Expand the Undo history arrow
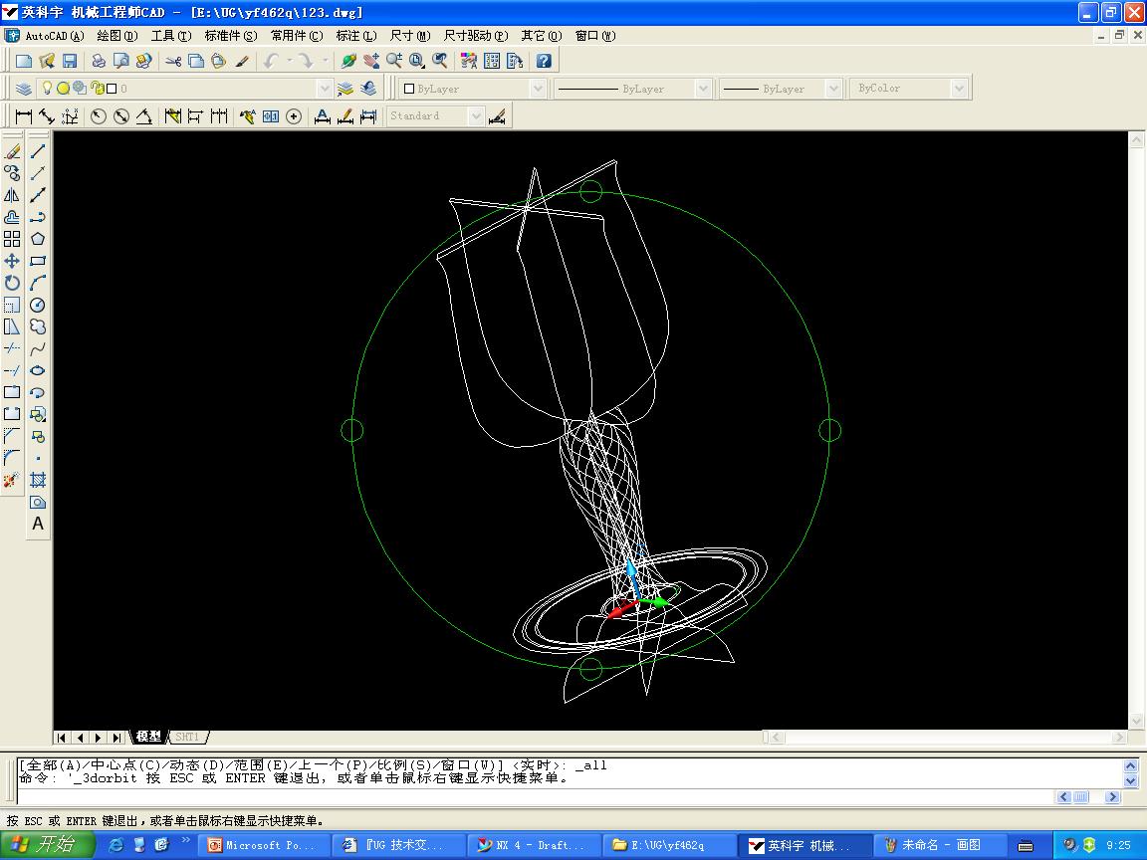 289,61
